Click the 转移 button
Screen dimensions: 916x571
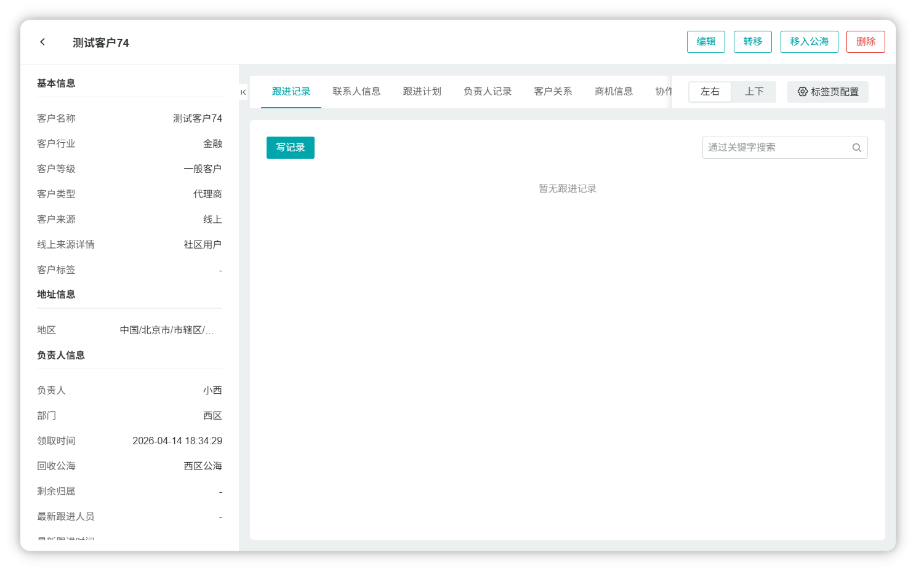click(753, 42)
